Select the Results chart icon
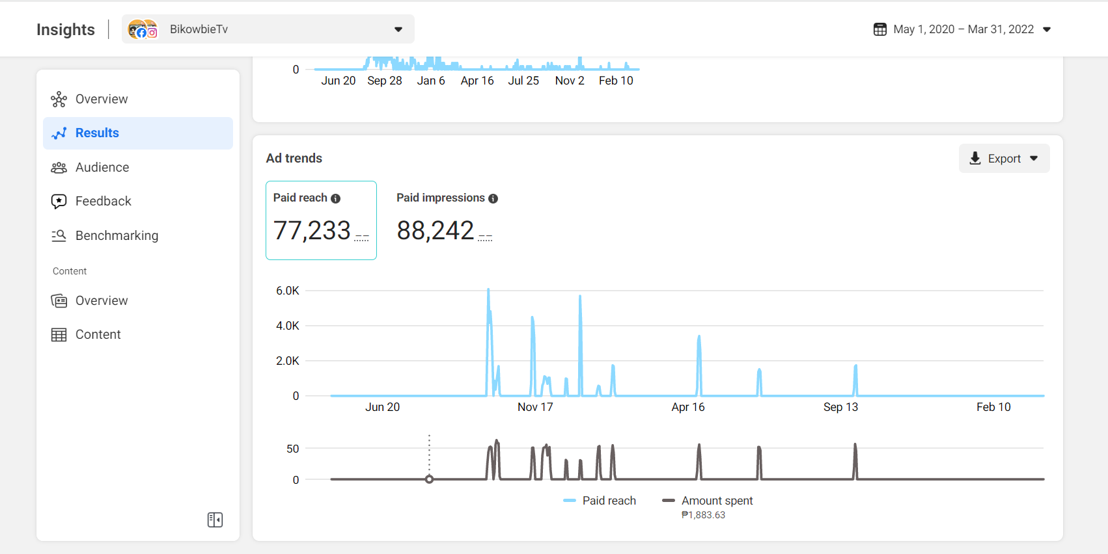Screen dimensions: 1108x554 [59, 133]
